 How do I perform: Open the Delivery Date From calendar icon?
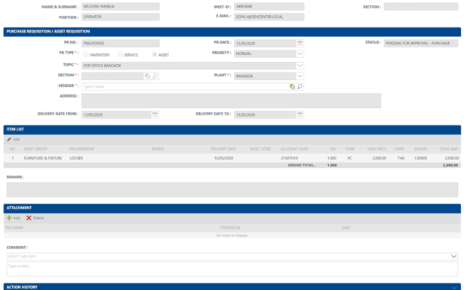[x=155, y=115]
